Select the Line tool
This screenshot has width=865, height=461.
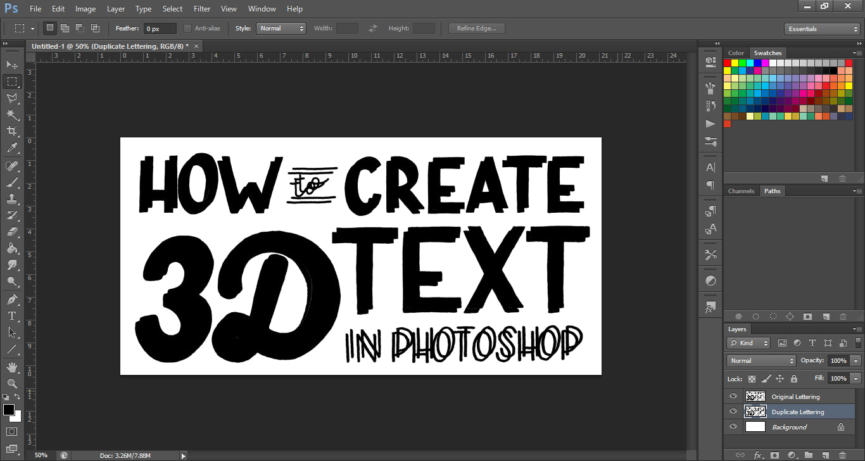pos(12,349)
